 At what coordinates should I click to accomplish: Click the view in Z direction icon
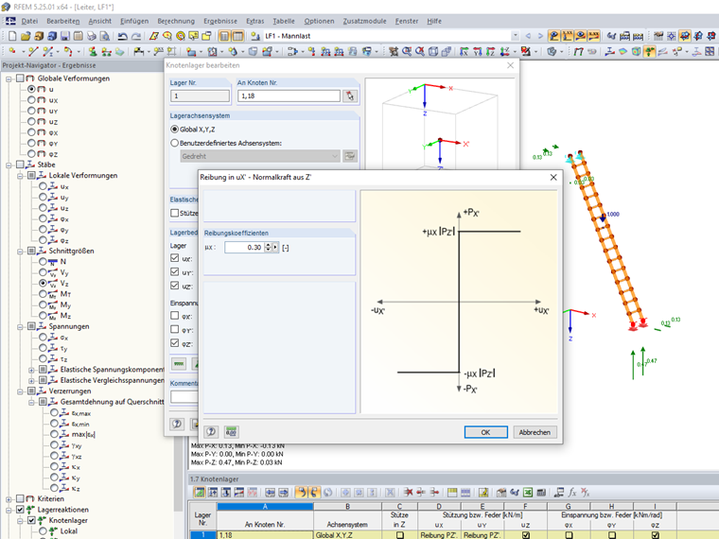point(491,51)
